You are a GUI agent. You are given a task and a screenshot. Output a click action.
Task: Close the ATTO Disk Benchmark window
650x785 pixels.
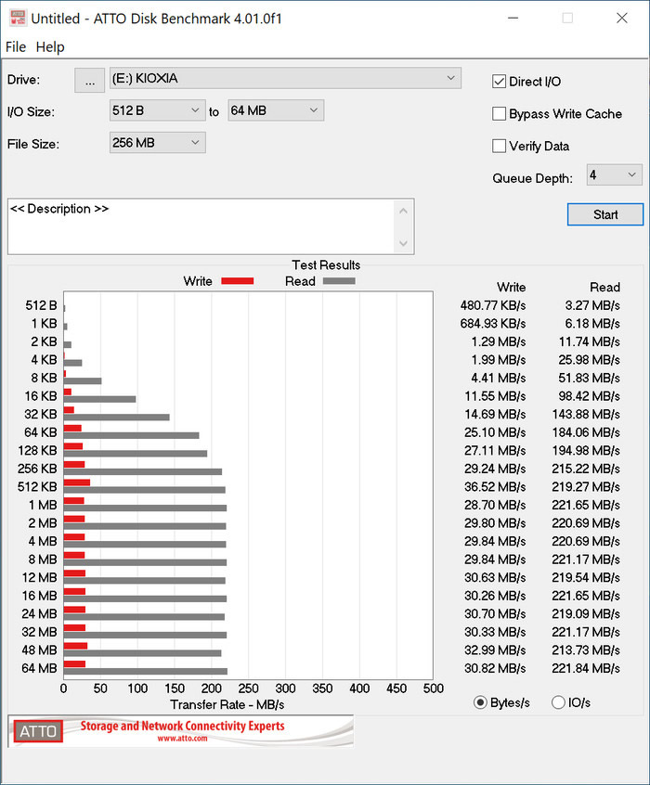621,18
